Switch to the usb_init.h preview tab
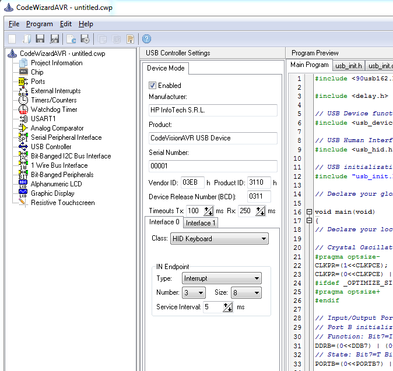The image size is (393, 371). [x=348, y=66]
